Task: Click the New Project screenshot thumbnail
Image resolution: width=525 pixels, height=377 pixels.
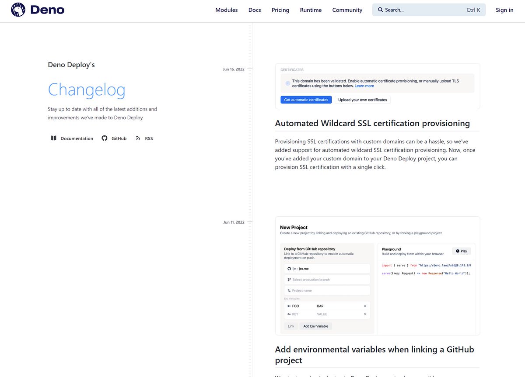Action: pyautogui.click(x=378, y=276)
